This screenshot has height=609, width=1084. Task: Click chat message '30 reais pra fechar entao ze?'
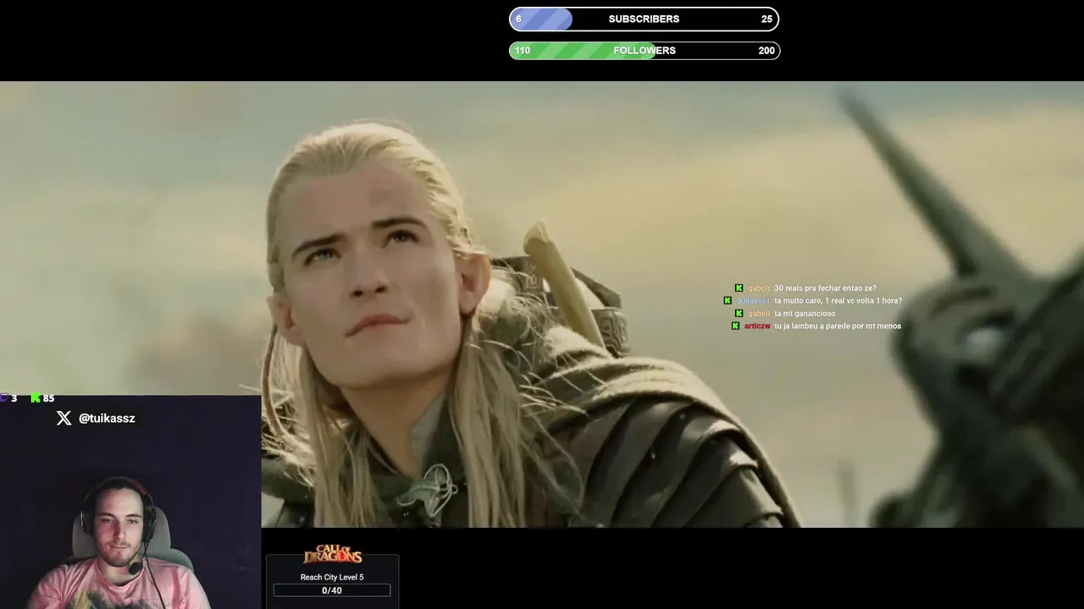pos(825,288)
